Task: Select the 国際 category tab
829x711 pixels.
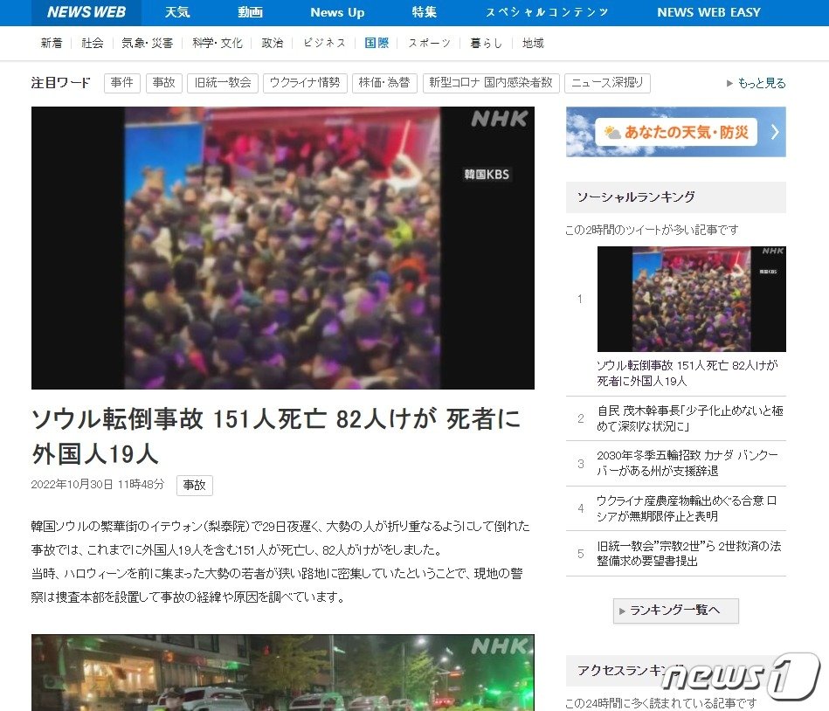Action: tap(376, 42)
